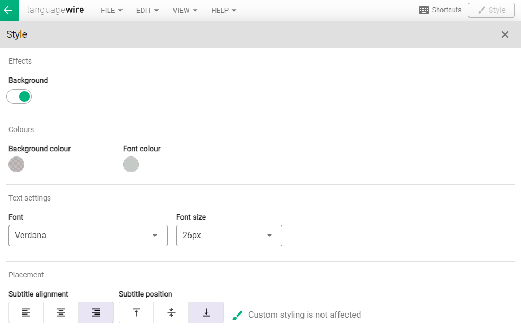
Task: Open the Font colour swatch
Action: coord(131,164)
